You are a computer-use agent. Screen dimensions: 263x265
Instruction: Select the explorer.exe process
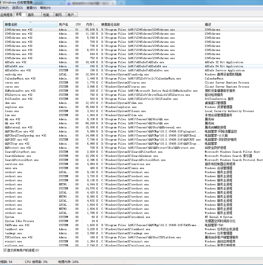(133, 107)
